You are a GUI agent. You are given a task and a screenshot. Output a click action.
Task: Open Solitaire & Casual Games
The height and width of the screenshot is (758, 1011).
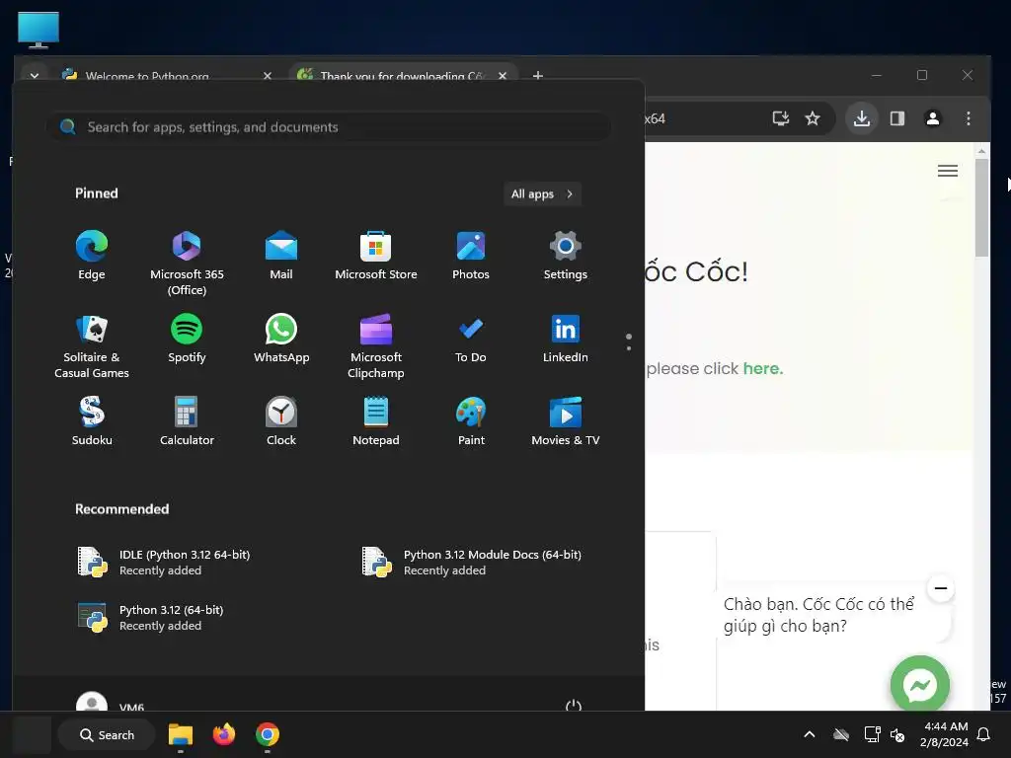click(x=92, y=346)
